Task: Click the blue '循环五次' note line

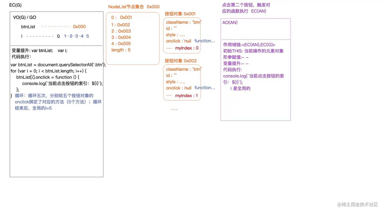Action: [54, 96]
